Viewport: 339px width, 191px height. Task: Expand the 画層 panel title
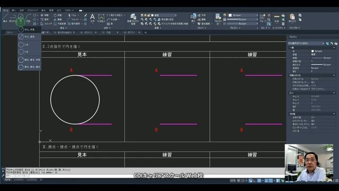click(158, 28)
